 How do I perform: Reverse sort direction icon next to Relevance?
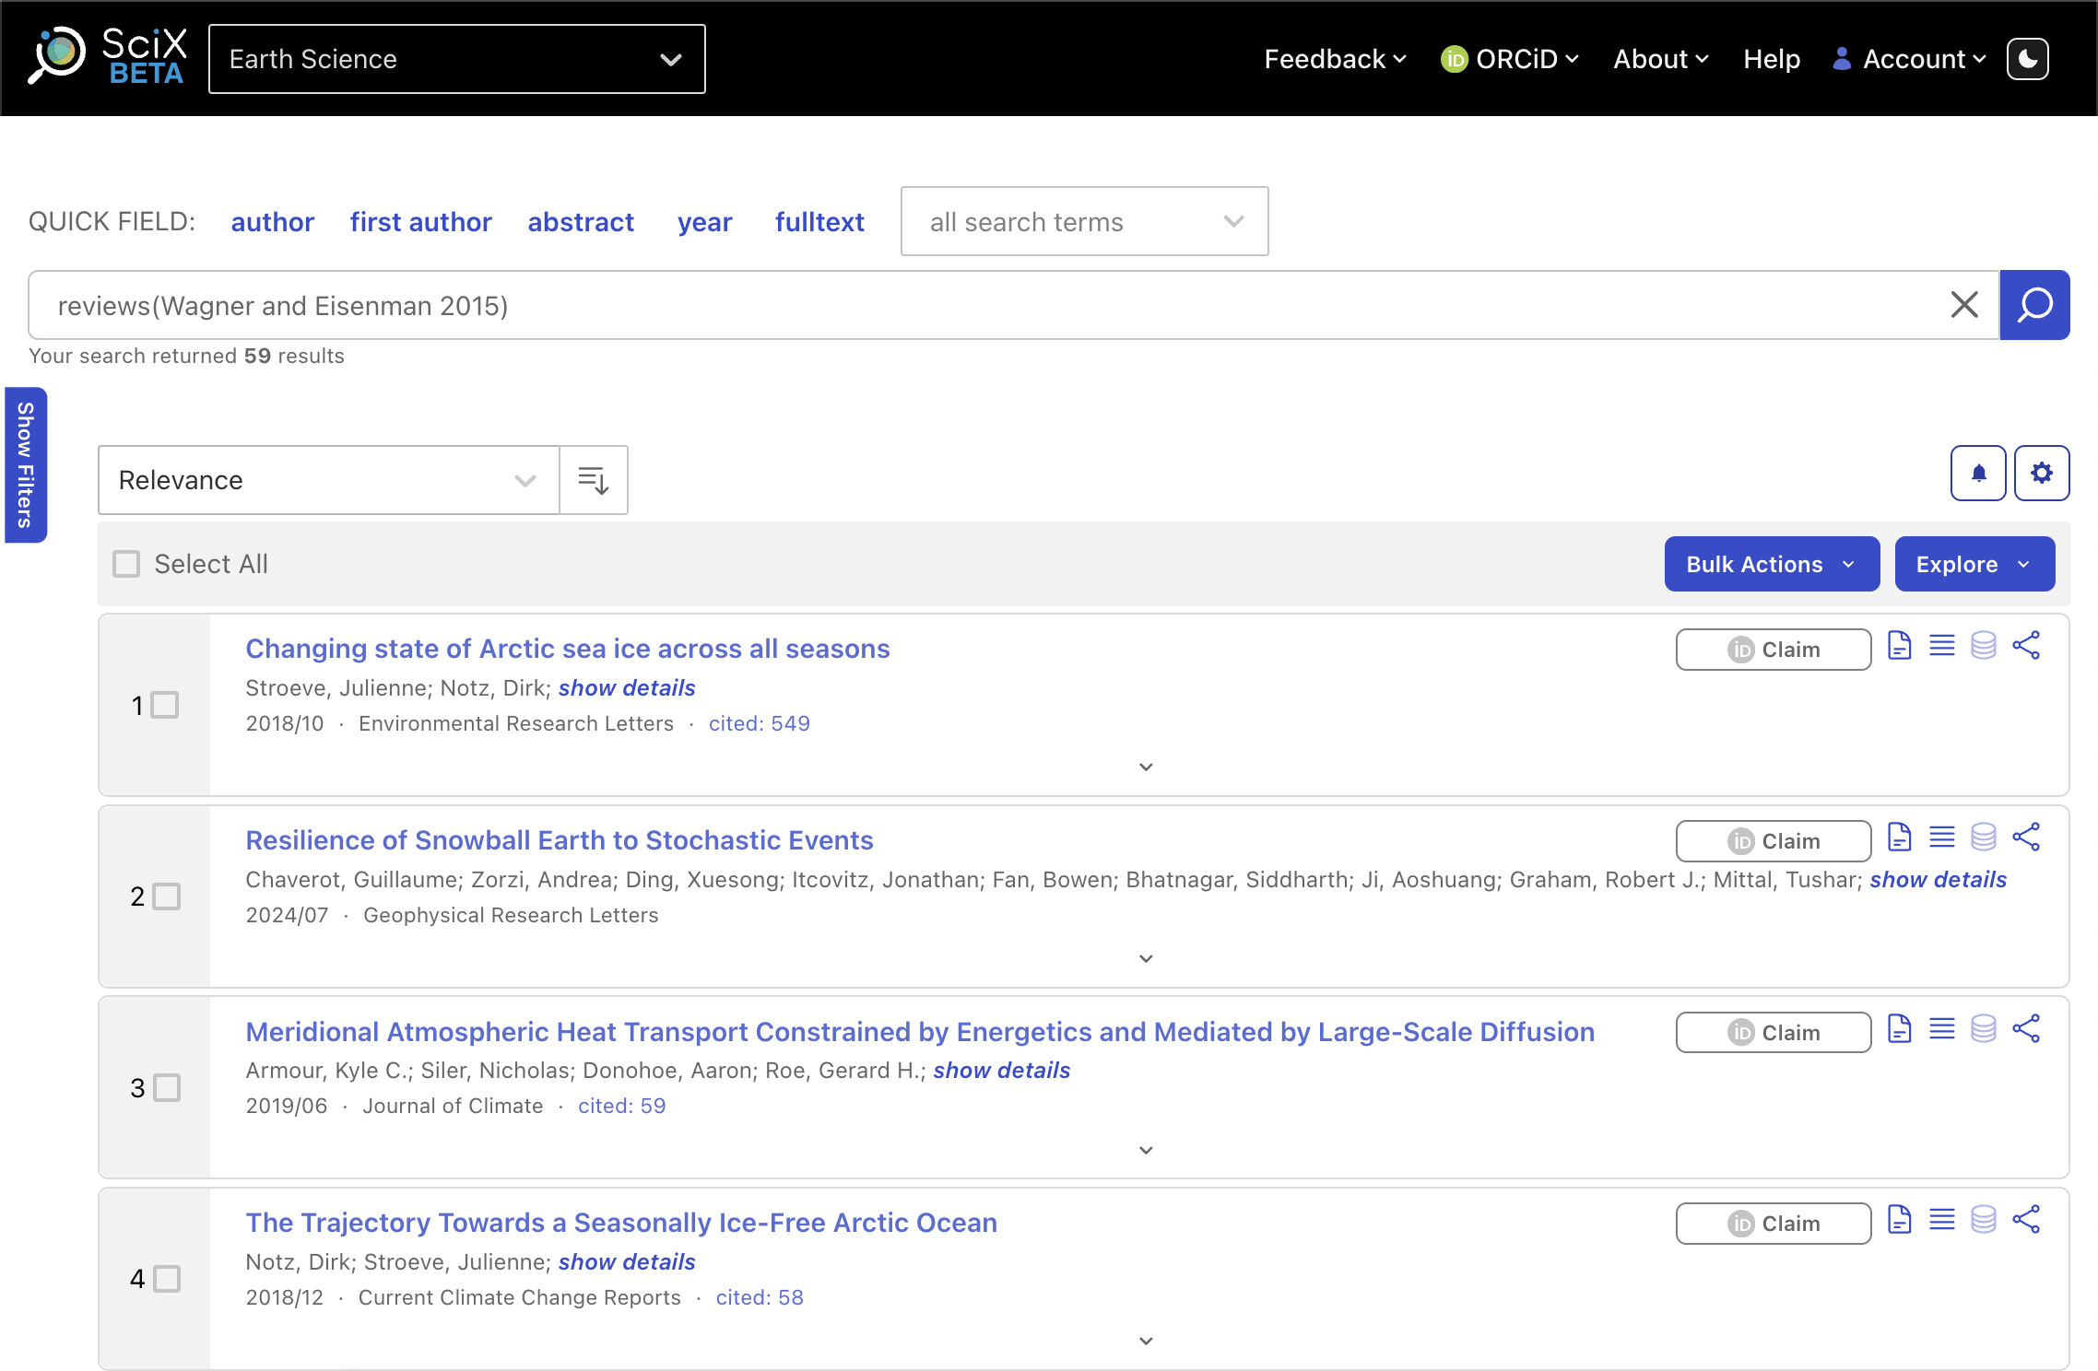(593, 480)
